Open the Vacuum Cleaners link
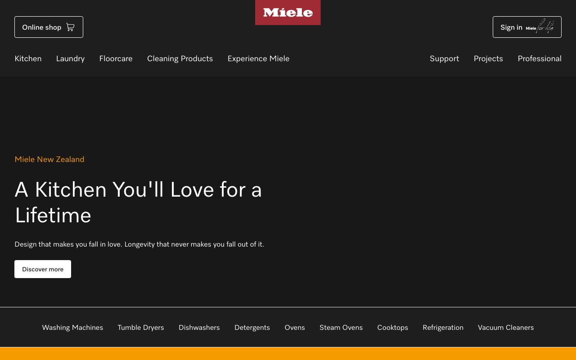Screen dimensions: 576x360 506,328
